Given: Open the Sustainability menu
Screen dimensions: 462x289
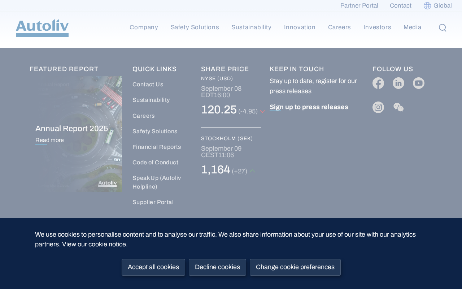Looking at the screenshot, I should pyautogui.click(x=251, y=27).
